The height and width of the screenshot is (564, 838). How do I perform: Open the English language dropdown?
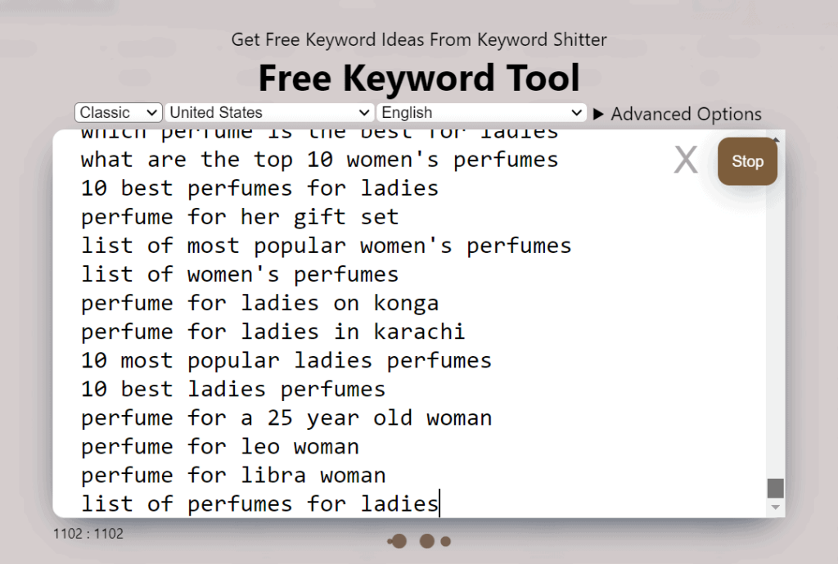tap(480, 112)
